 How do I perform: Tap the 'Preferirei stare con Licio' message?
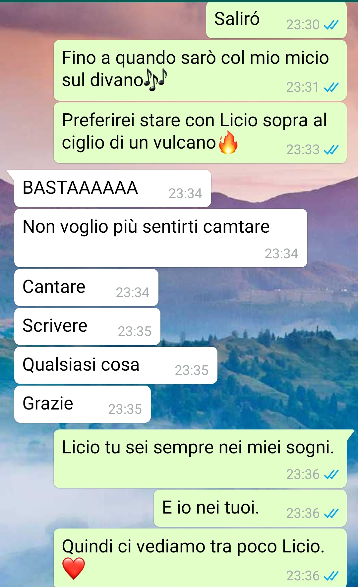[x=200, y=133]
